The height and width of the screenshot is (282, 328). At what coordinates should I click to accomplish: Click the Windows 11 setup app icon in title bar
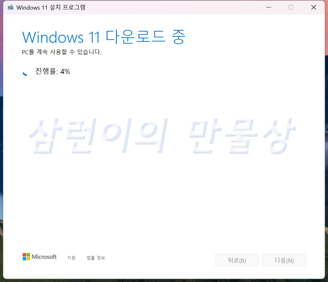tap(11, 7)
